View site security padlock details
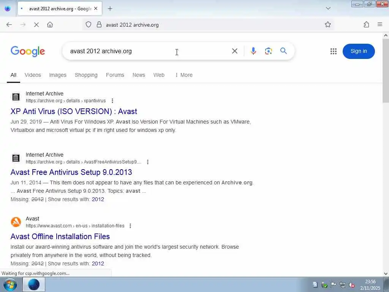Image resolution: width=389 pixels, height=292 pixels. (x=99, y=25)
